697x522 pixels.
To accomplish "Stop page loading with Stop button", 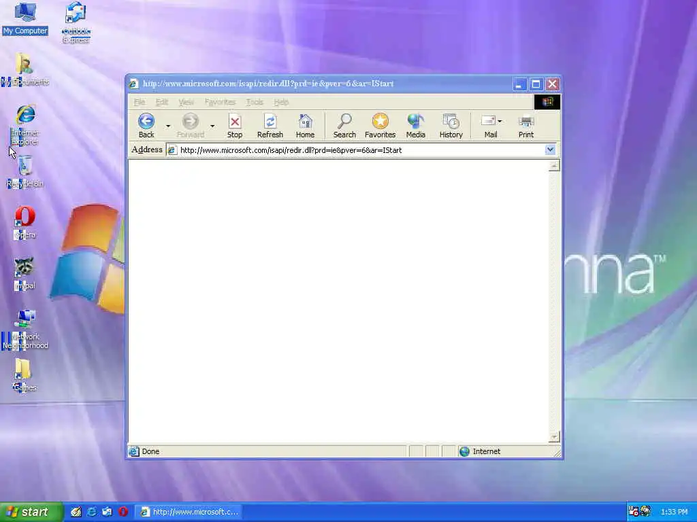I will [x=235, y=126].
